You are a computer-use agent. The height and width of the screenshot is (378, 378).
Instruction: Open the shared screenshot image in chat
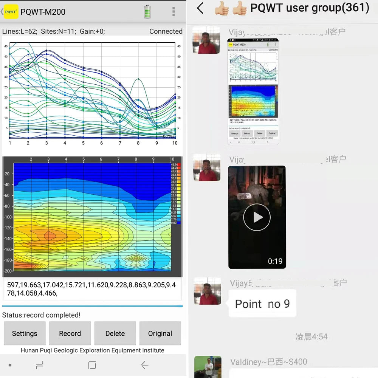(x=253, y=91)
